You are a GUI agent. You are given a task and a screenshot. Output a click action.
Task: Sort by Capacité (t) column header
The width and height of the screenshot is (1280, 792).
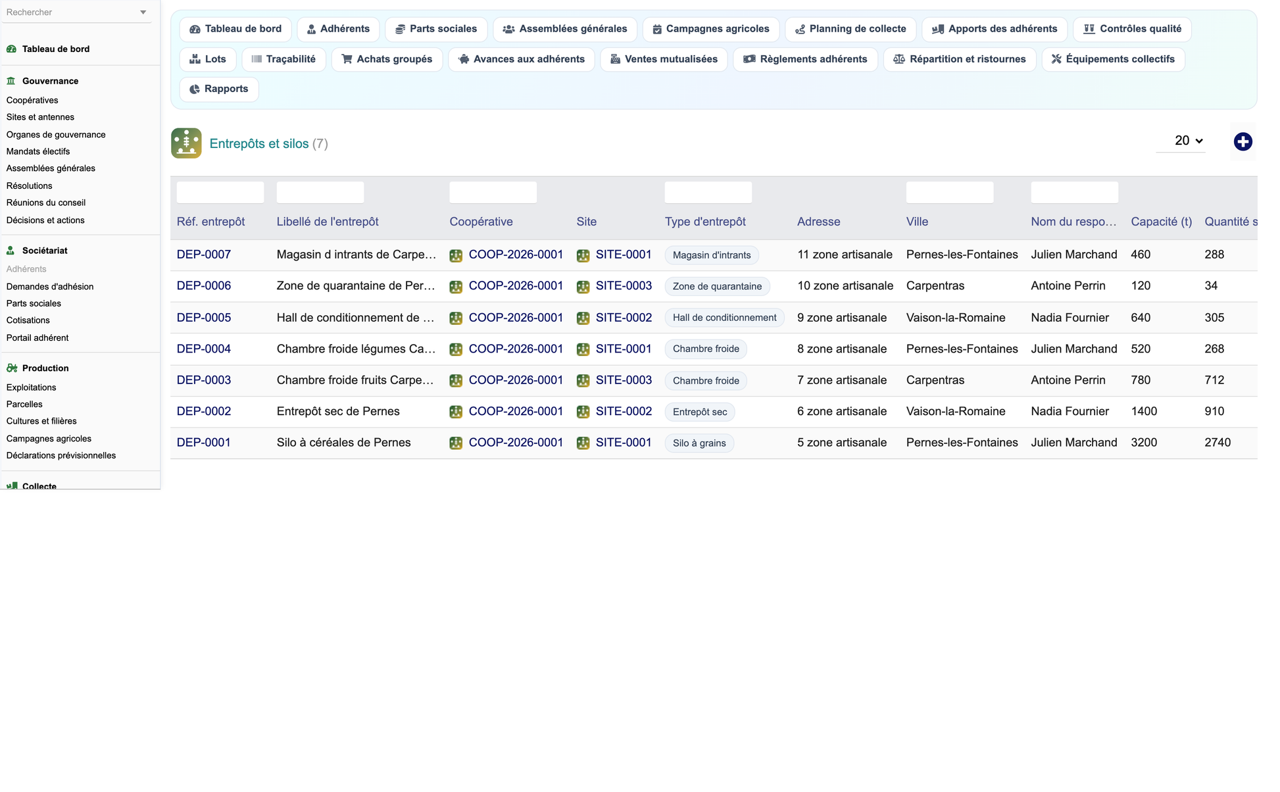click(x=1162, y=222)
